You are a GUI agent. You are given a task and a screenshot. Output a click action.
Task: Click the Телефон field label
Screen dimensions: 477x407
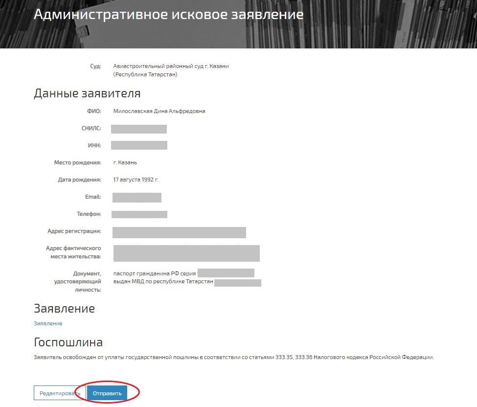coord(89,214)
